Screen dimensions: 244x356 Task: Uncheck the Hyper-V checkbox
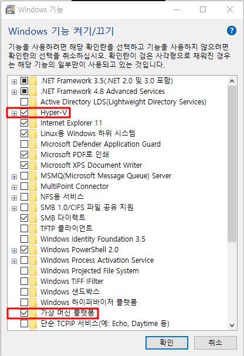pos(24,113)
